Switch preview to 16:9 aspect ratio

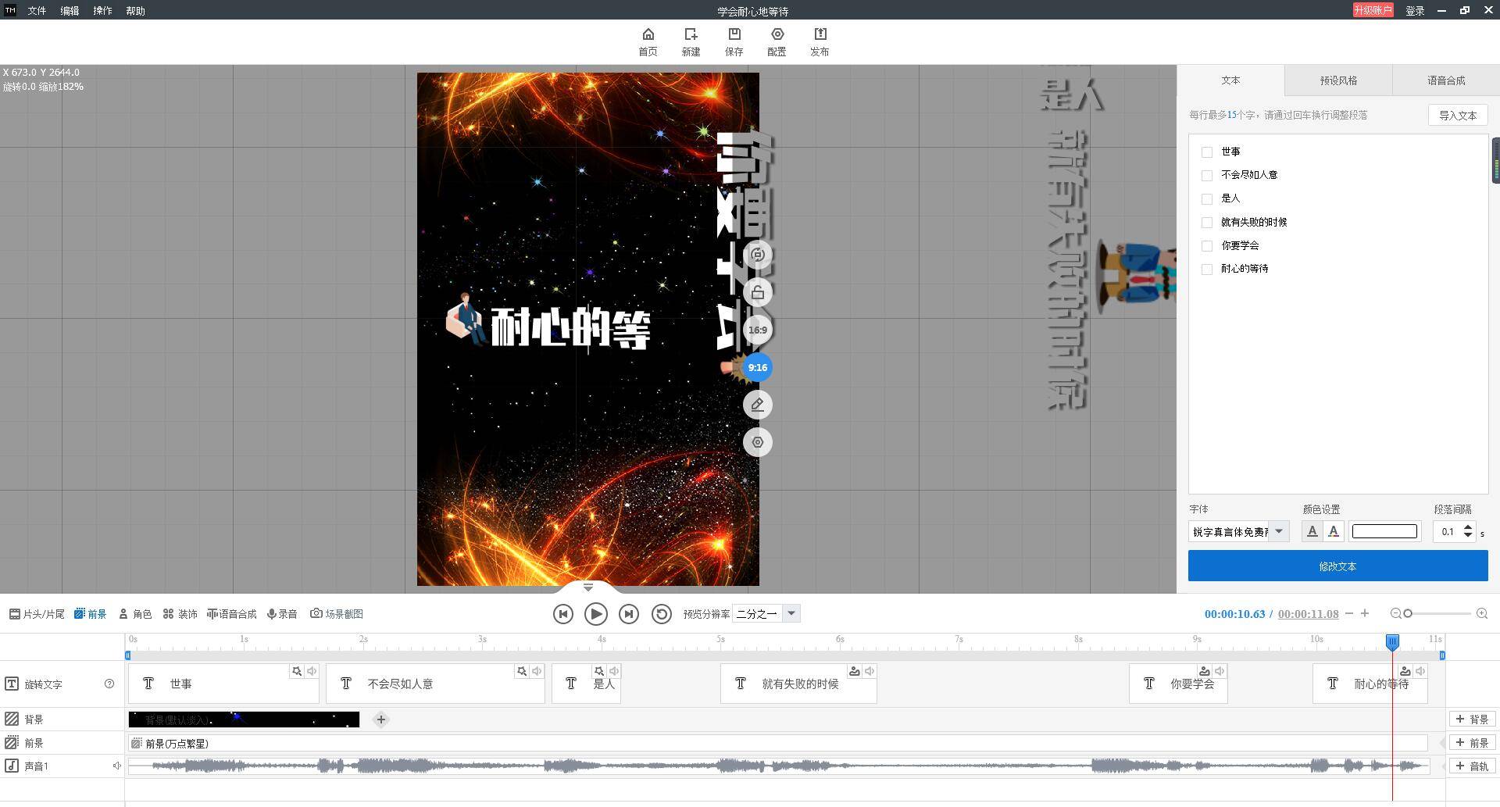pos(757,330)
